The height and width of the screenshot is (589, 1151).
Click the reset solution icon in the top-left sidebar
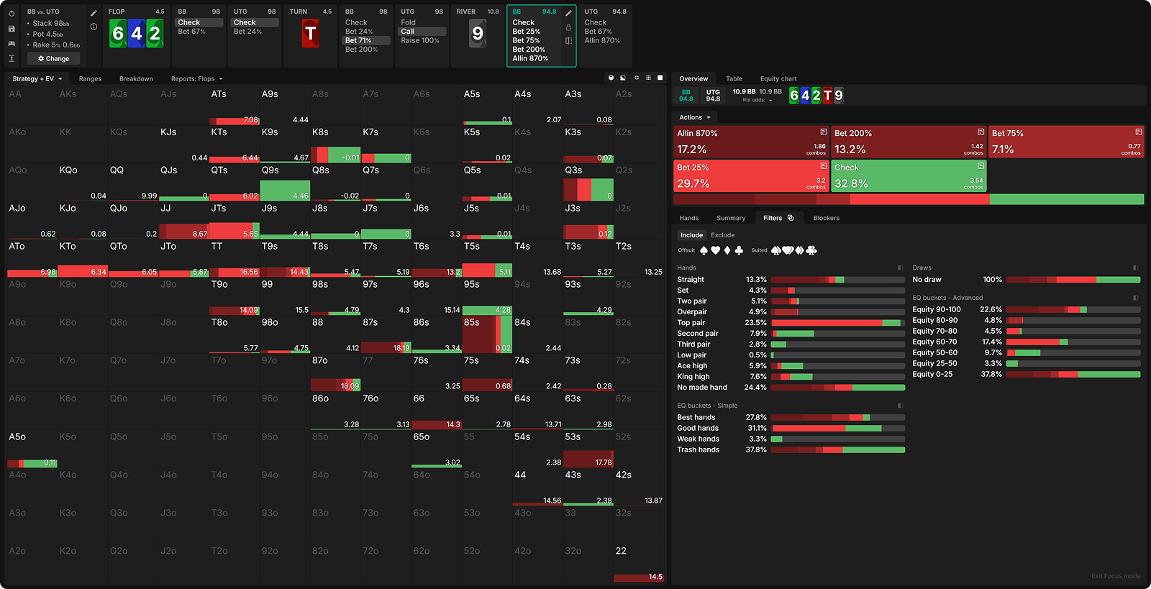tap(12, 14)
